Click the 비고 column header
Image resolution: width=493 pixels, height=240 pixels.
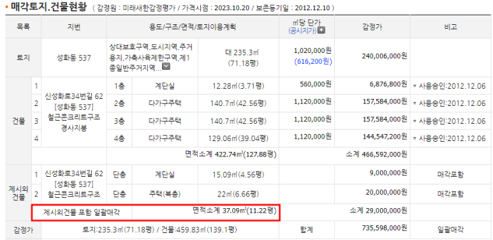pos(451,27)
